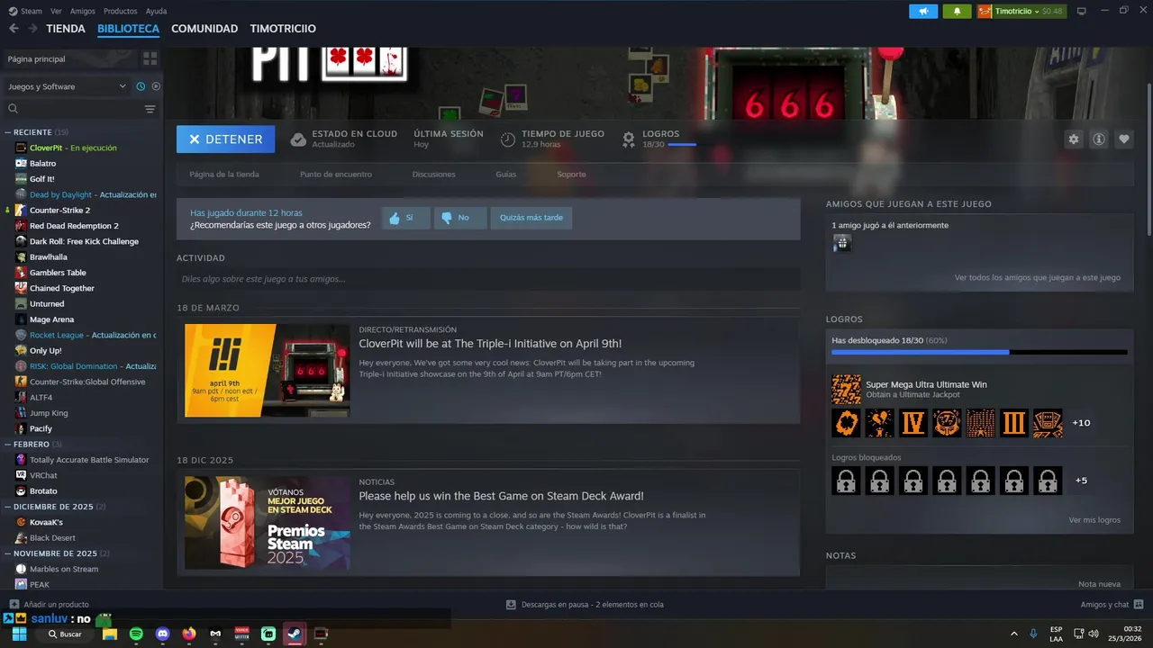This screenshot has height=648, width=1153.
Task: Open the Amigos menu
Action: point(83,11)
